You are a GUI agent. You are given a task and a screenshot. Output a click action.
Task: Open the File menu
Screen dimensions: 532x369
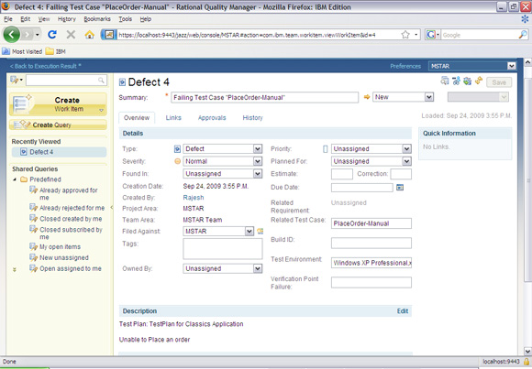pyautogui.click(x=8, y=19)
